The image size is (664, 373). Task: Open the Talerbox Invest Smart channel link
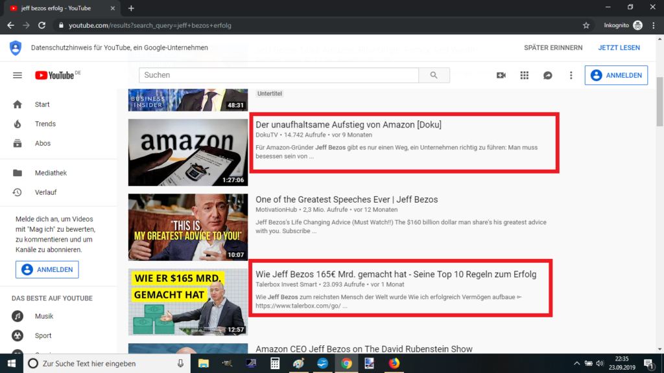tap(286, 285)
